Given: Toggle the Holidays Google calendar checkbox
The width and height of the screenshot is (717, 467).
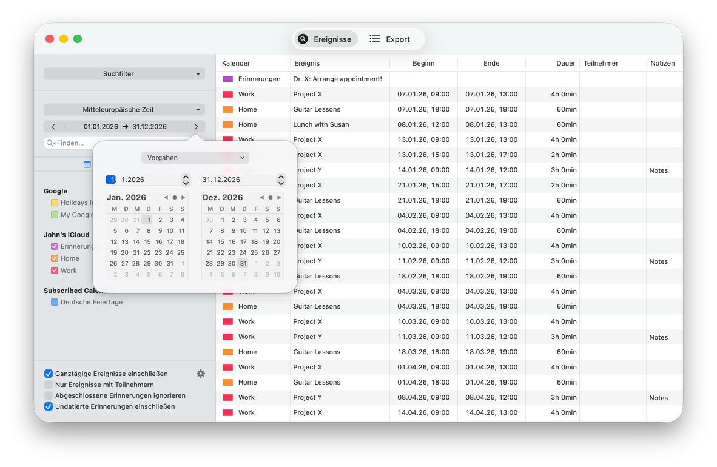Looking at the screenshot, I should click(55, 203).
